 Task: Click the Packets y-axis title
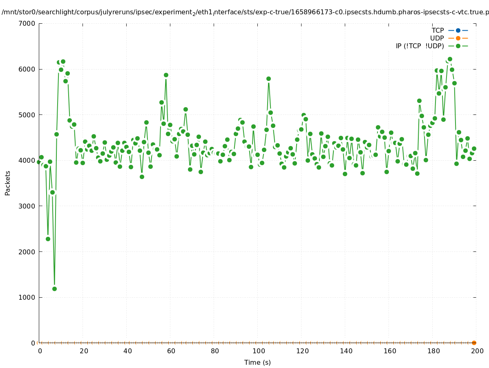coord(8,183)
